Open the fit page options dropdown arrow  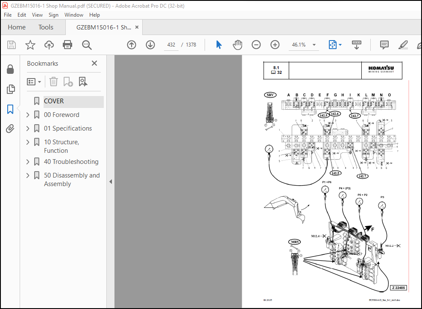click(x=340, y=45)
